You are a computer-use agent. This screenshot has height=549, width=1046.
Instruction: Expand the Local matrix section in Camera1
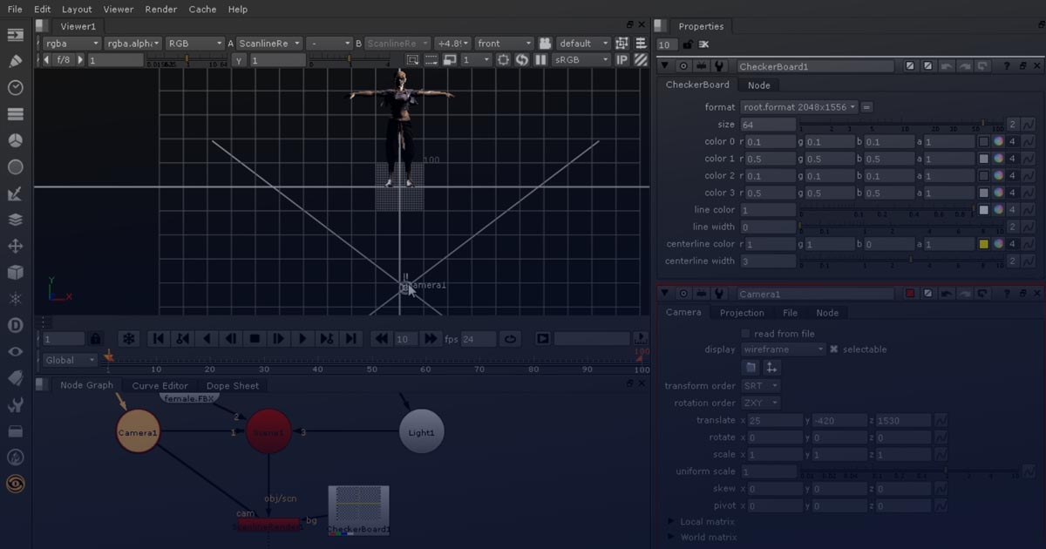click(x=671, y=521)
